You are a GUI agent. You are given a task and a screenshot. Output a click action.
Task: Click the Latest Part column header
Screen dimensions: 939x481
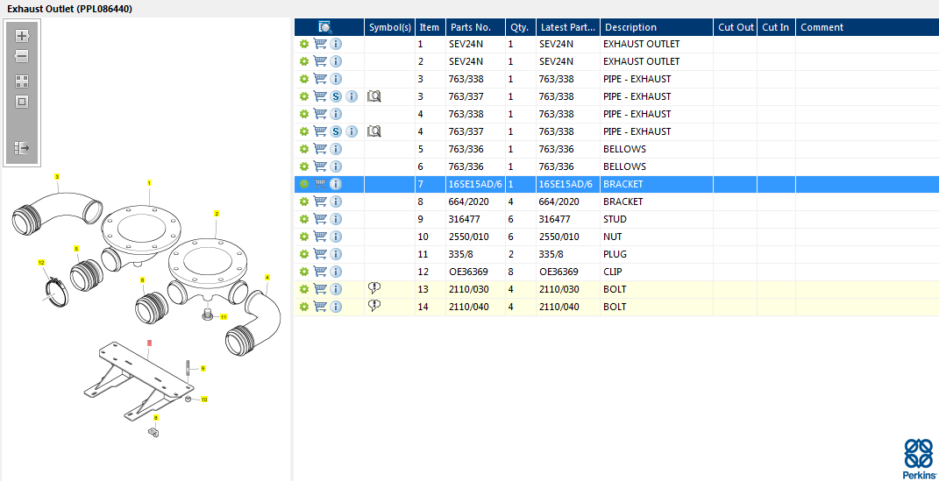(x=568, y=27)
